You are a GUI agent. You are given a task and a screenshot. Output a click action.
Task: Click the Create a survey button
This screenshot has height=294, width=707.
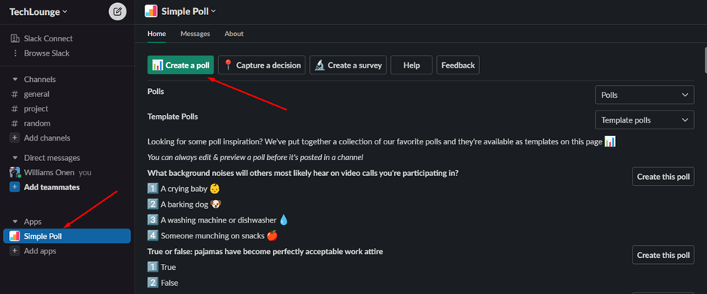pos(348,65)
